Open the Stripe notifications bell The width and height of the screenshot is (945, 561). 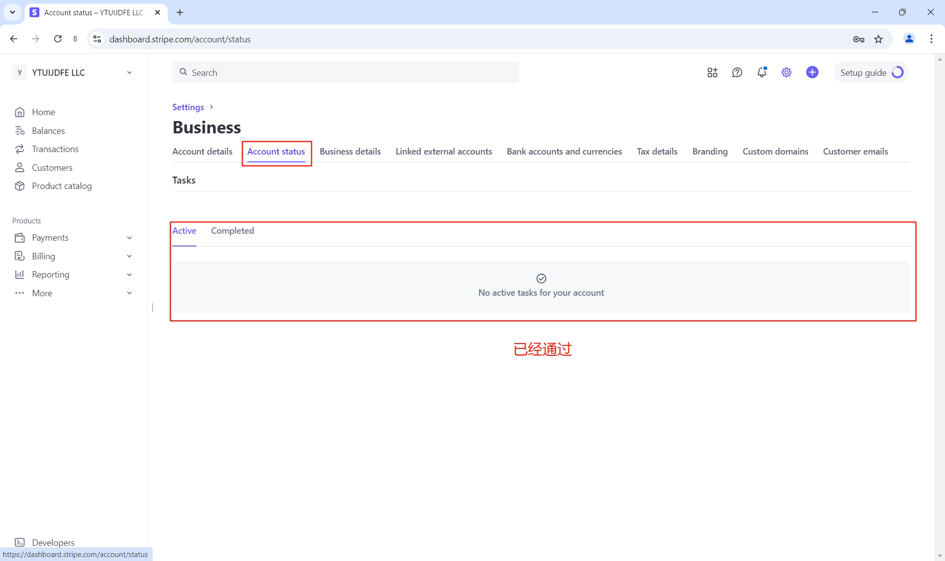(761, 72)
